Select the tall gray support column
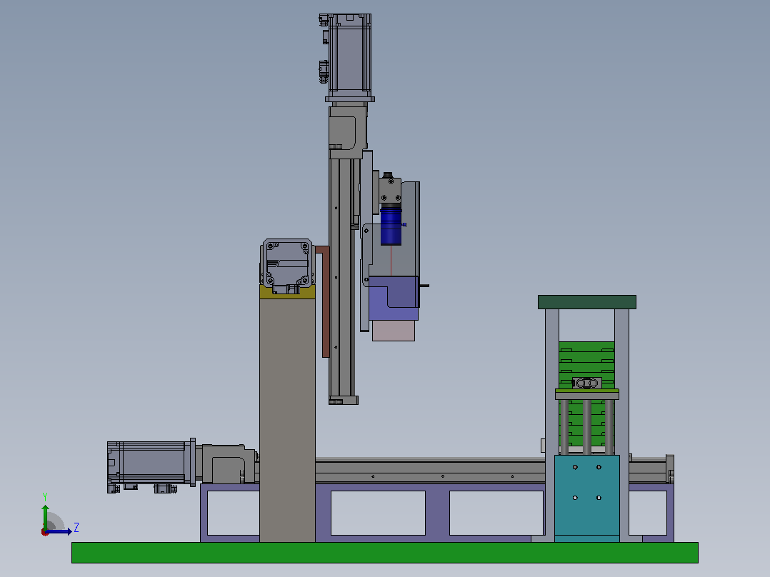 tap(287, 420)
